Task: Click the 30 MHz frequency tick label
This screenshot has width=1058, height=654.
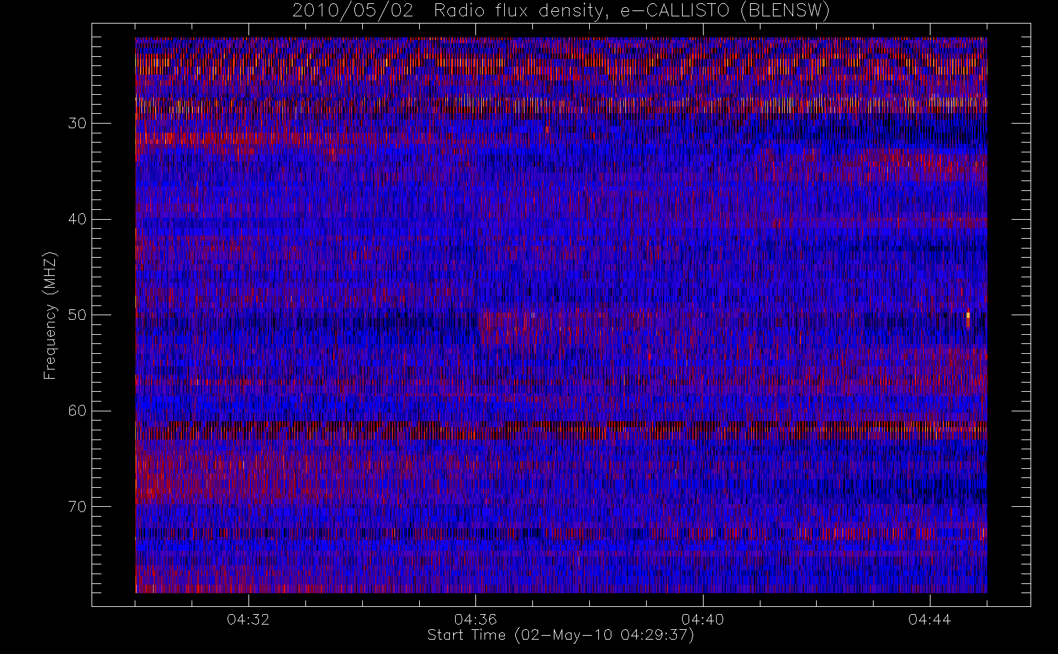Action: [77, 124]
